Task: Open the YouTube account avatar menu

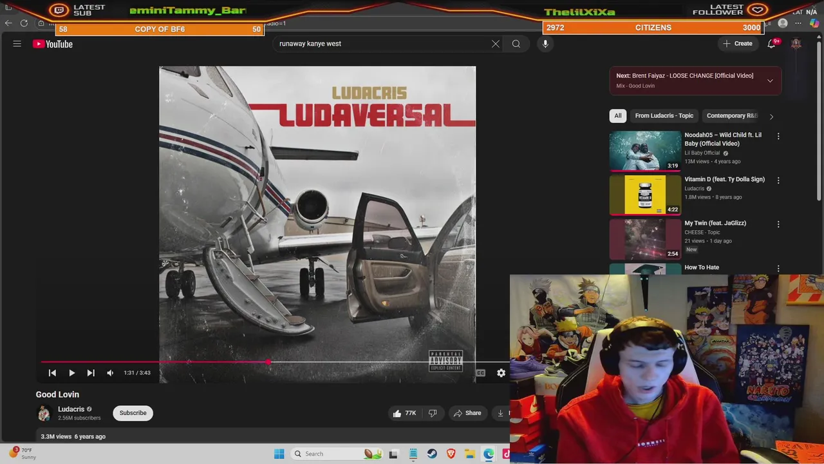Action: [796, 44]
